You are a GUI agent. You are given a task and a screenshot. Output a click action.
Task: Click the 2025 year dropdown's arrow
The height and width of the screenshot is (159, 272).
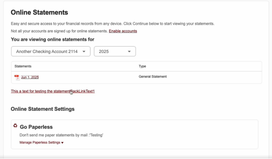pos(129,52)
